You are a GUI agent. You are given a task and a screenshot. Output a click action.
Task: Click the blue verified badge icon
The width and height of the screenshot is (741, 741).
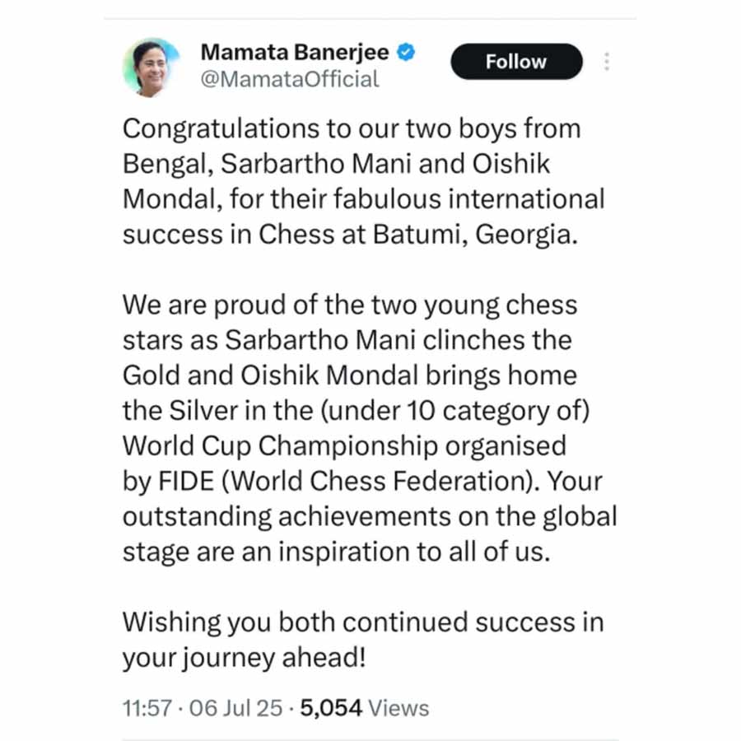tap(406, 53)
